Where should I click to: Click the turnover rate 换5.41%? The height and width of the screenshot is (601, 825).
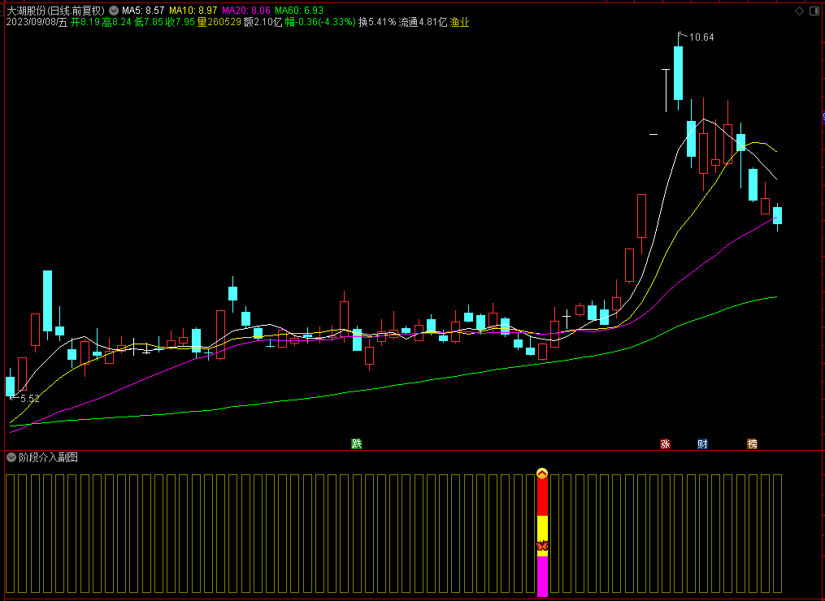[377, 22]
